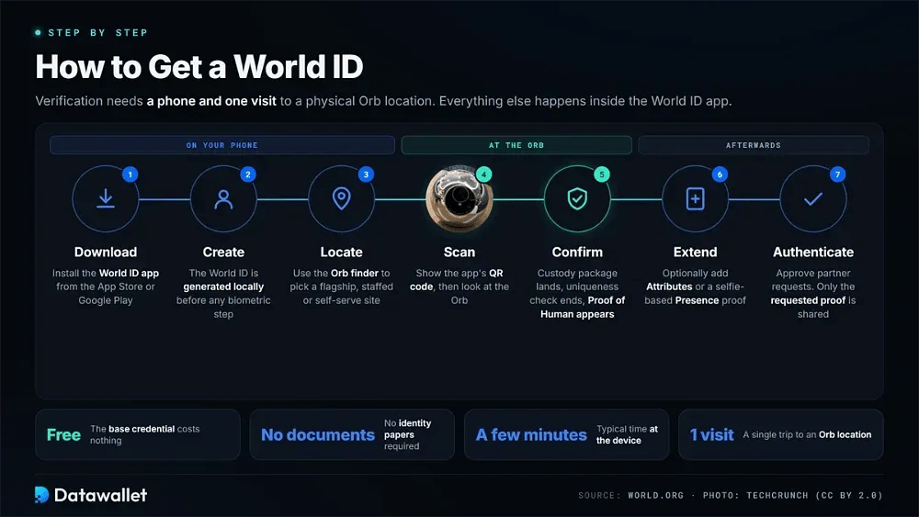Click 'generated locally' description under Create
The height and width of the screenshot is (517, 919).
point(223,287)
